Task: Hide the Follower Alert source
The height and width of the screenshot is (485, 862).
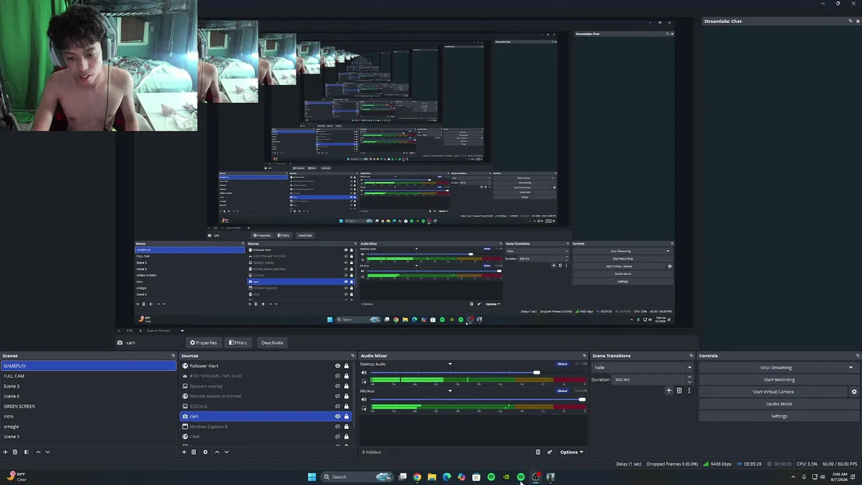Action: (x=337, y=366)
